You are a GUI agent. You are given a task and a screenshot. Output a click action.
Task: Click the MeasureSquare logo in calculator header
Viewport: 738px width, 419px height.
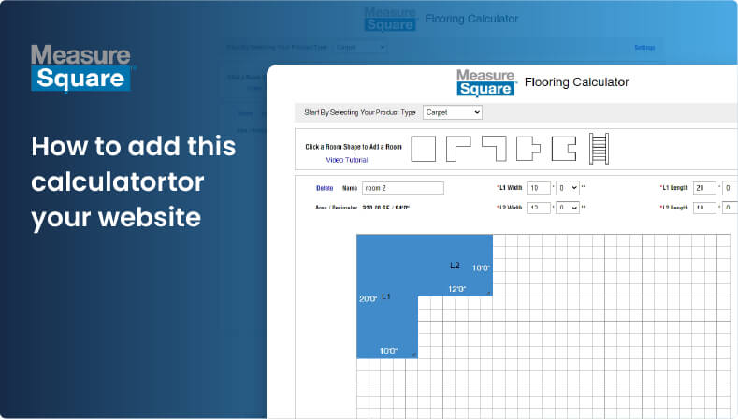tap(485, 82)
